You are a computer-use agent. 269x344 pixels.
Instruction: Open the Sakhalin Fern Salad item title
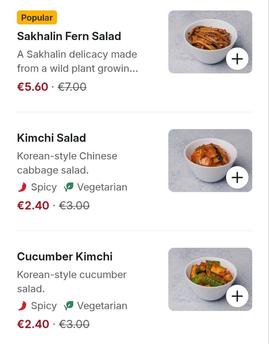[69, 36]
